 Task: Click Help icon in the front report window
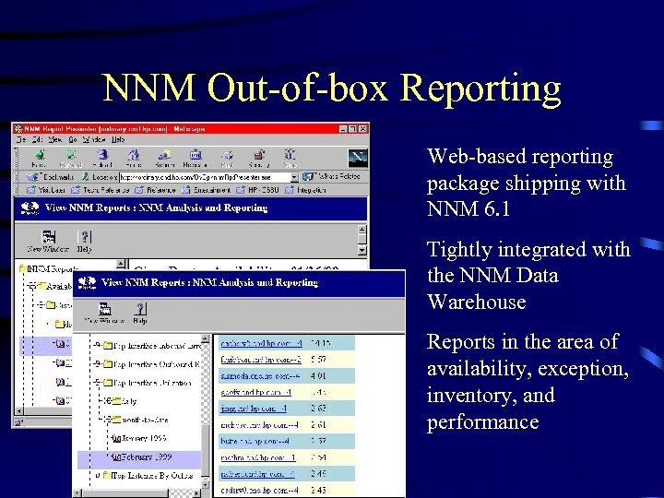[x=140, y=309]
